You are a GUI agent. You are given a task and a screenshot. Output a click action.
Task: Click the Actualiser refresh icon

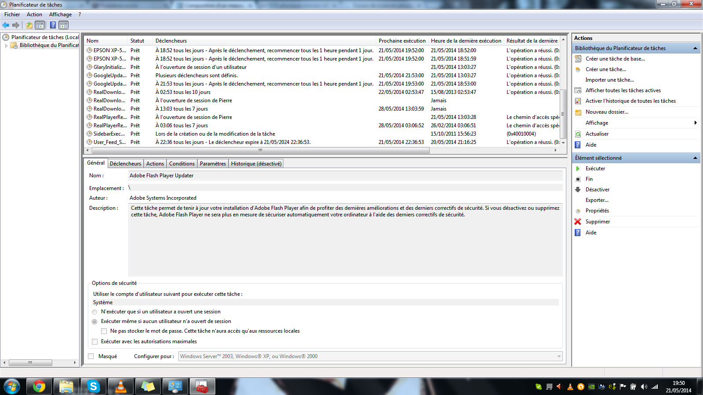pos(578,134)
